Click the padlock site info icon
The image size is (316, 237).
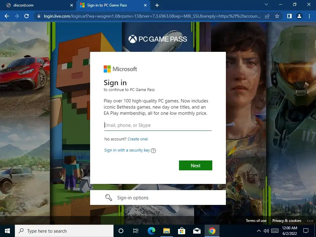pos(39,16)
